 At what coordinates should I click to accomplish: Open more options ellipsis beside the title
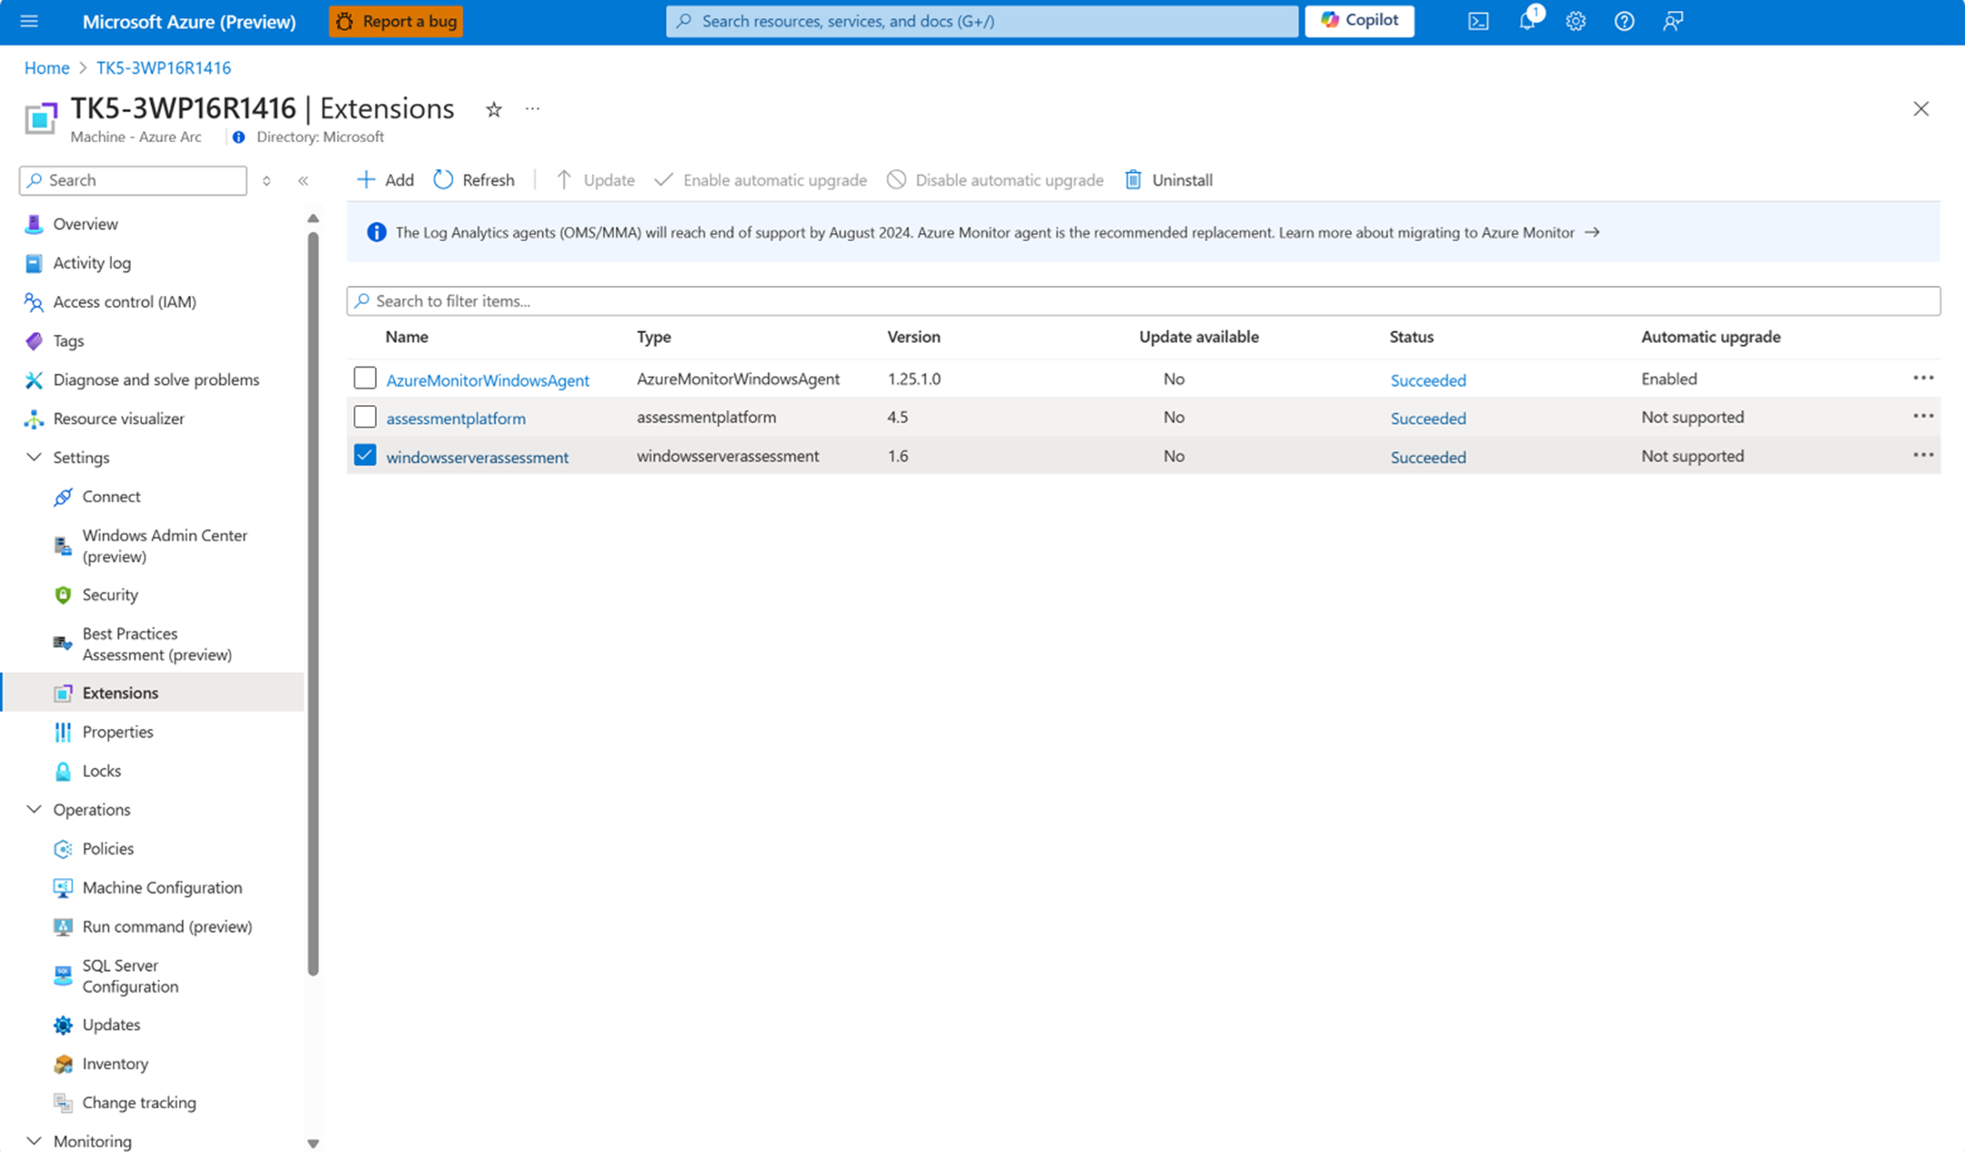[x=533, y=109]
